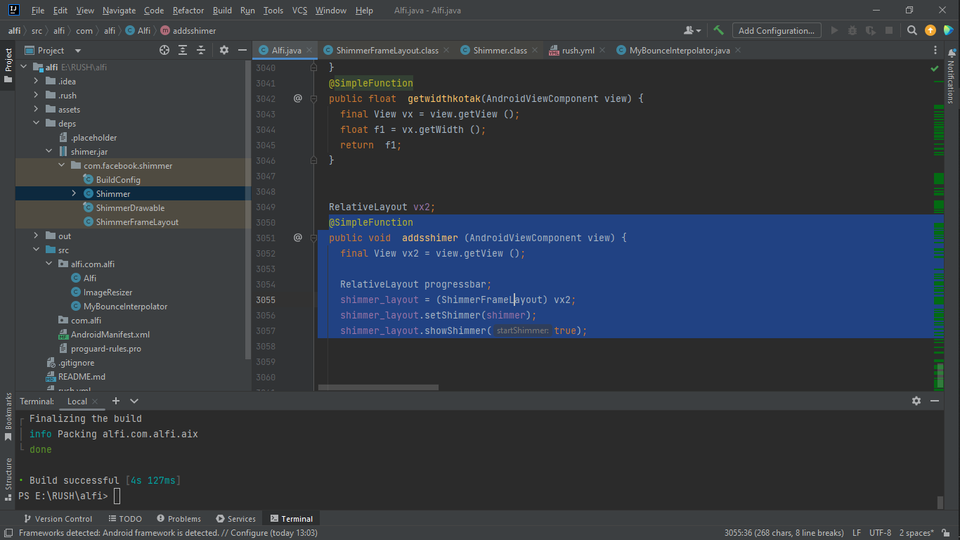Open the Project view dropdown

coord(78,51)
